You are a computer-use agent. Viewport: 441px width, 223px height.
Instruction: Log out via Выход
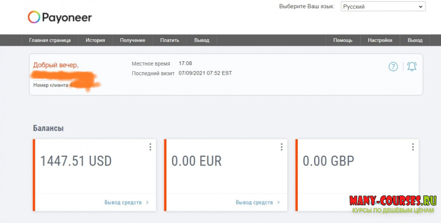[x=415, y=40]
